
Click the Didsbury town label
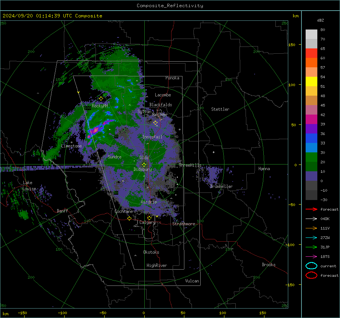click(x=142, y=169)
